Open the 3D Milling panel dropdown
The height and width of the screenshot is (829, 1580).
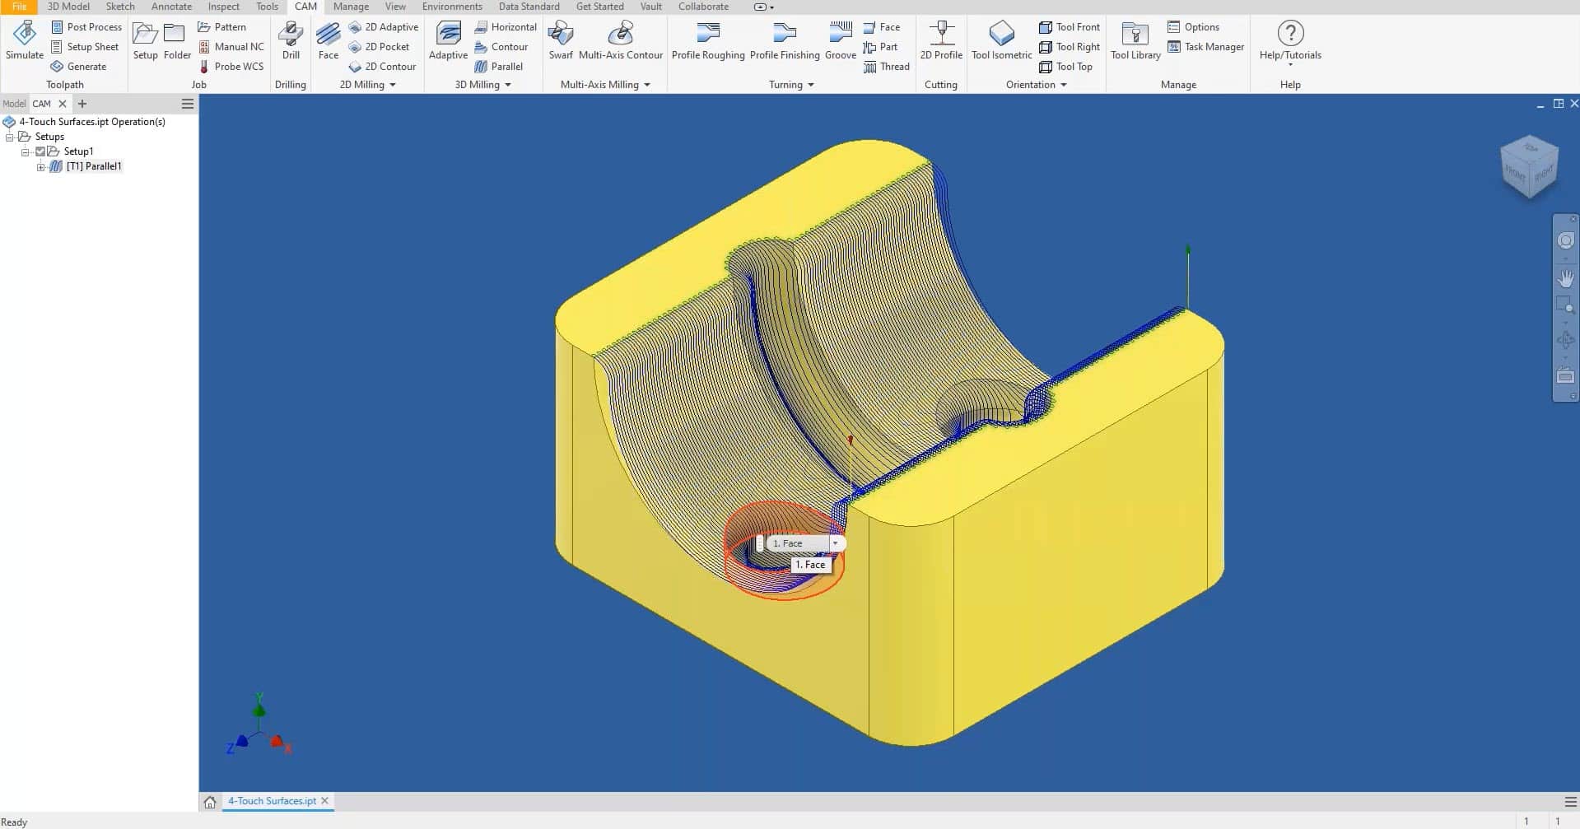click(x=507, y=85)
